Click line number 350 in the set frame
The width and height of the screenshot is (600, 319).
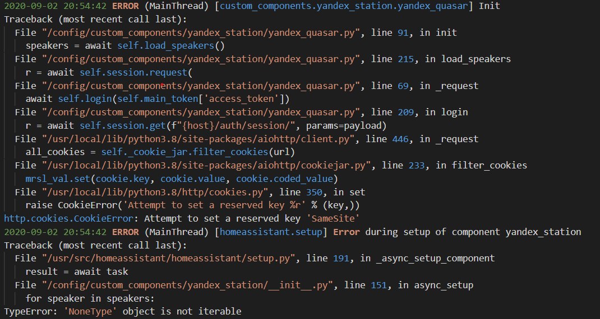click(x=314, y=192)
